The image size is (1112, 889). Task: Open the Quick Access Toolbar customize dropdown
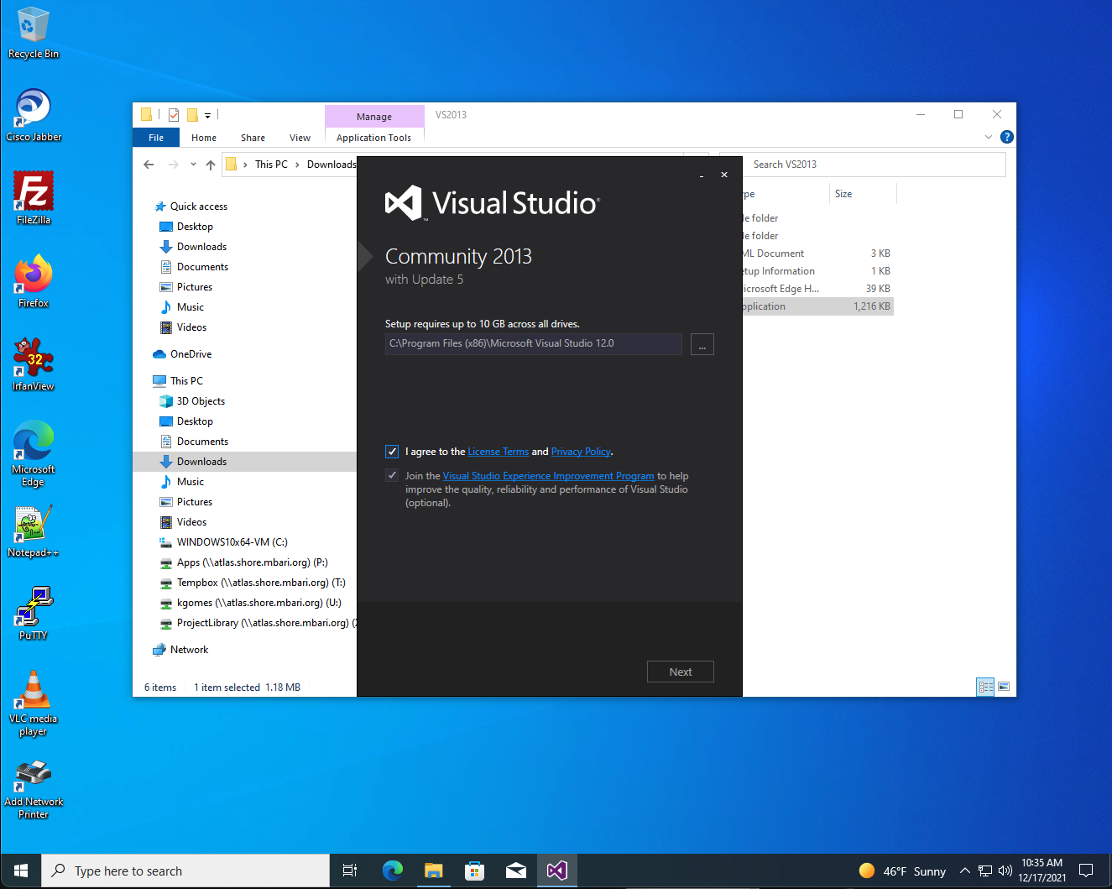tap(208, 115)
